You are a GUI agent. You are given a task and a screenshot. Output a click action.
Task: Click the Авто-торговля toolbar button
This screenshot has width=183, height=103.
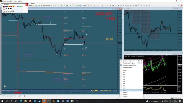(x=46, y=5)
